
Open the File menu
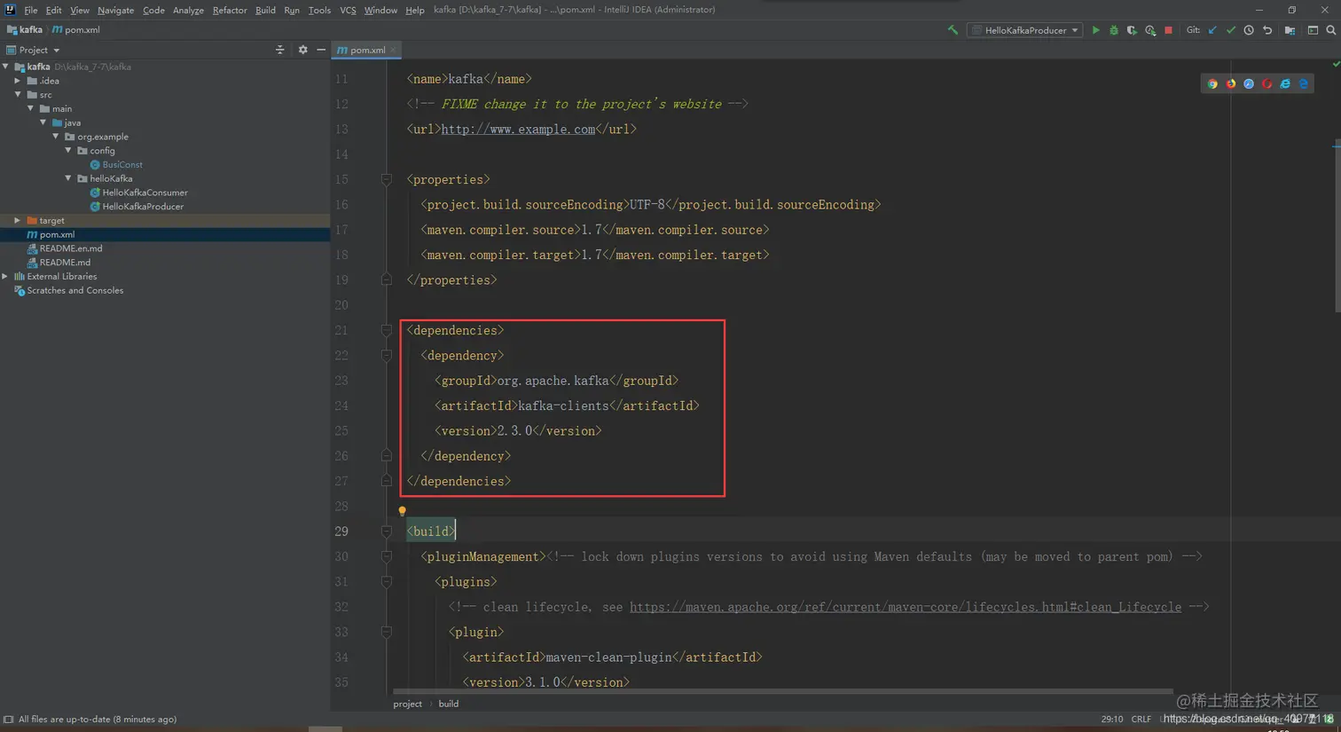pos(31,10)
